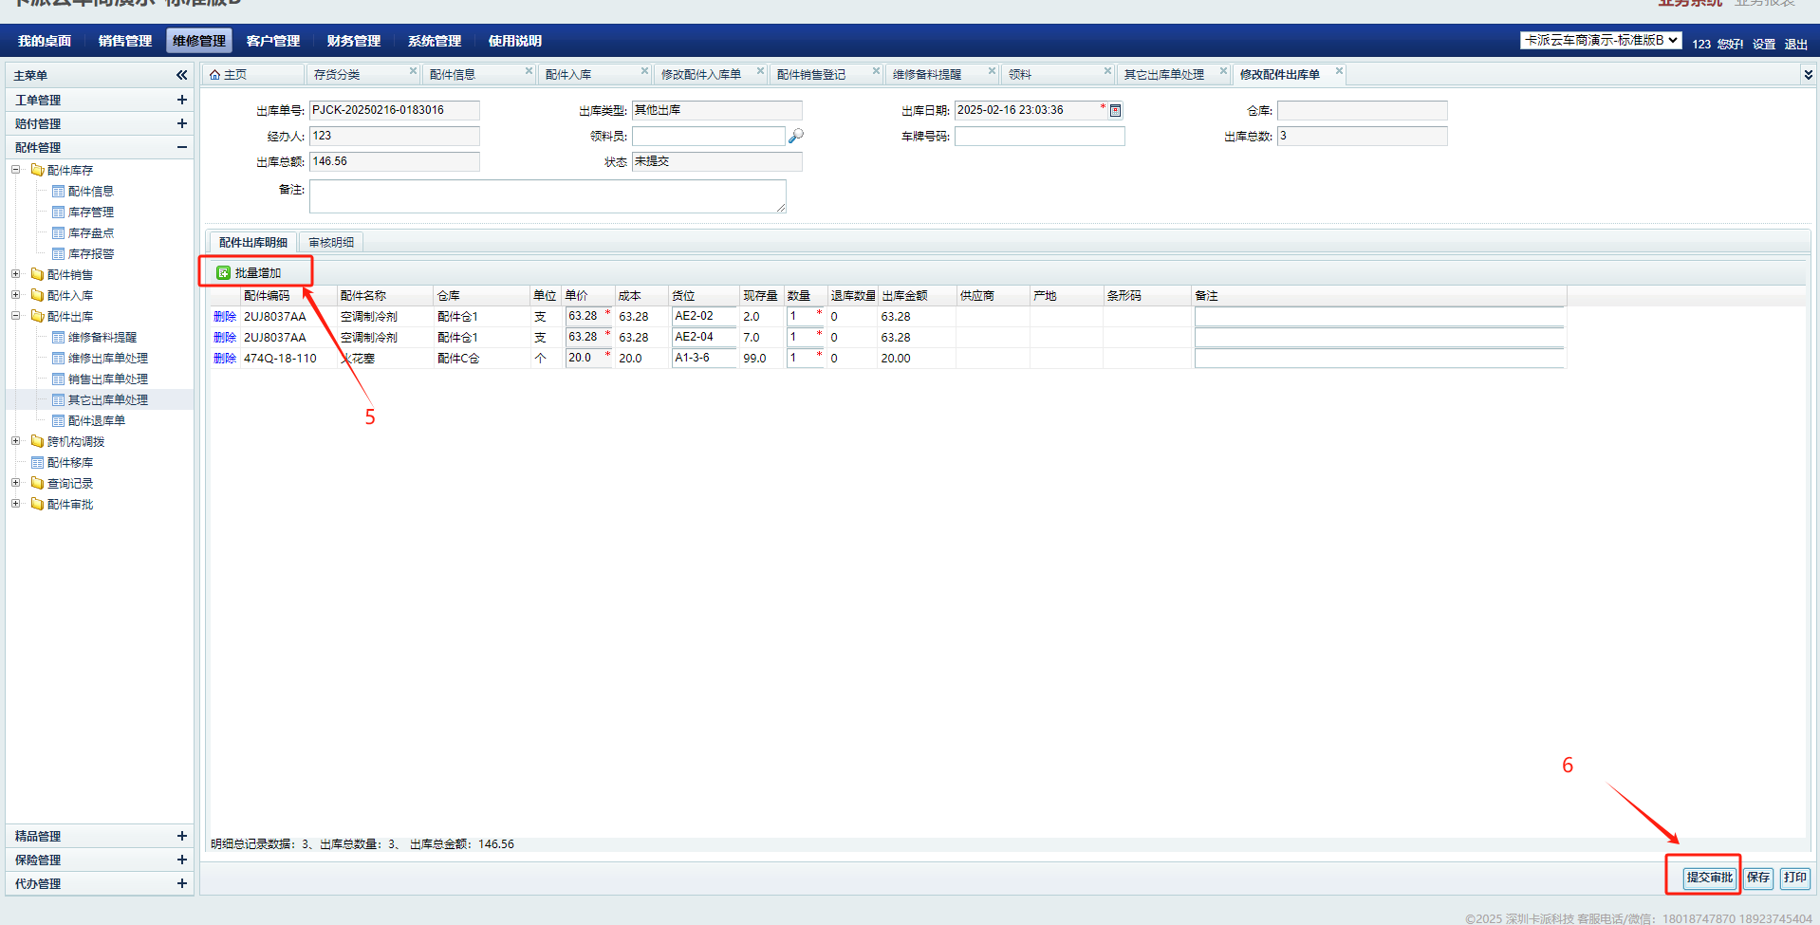Click the green 批量增加 icon
This screenshot has height=925, width=1820.
(224, 273)
